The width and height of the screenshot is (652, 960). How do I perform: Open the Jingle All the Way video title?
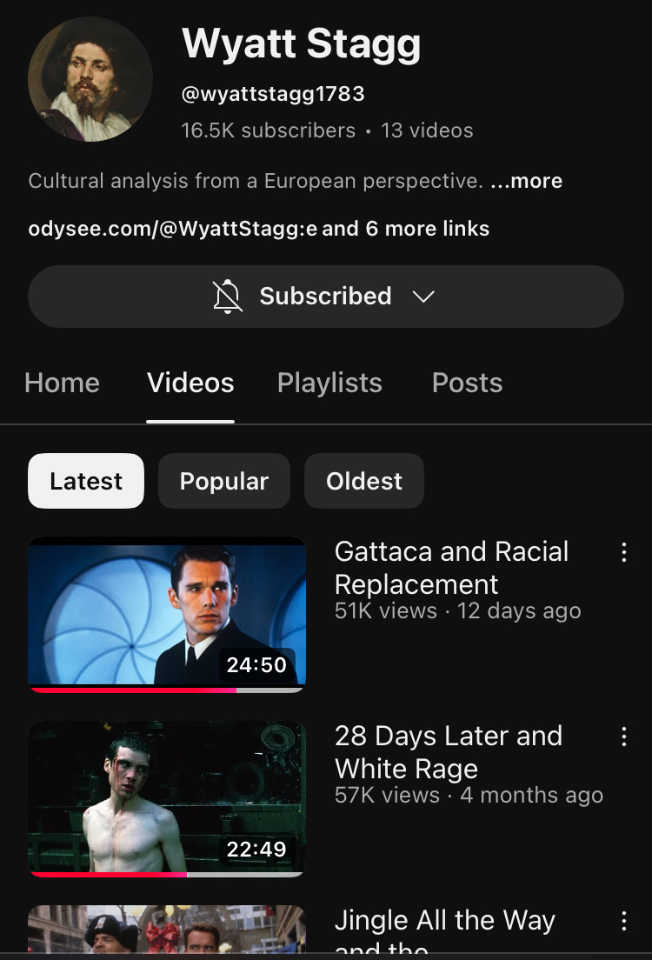point(445,932)
